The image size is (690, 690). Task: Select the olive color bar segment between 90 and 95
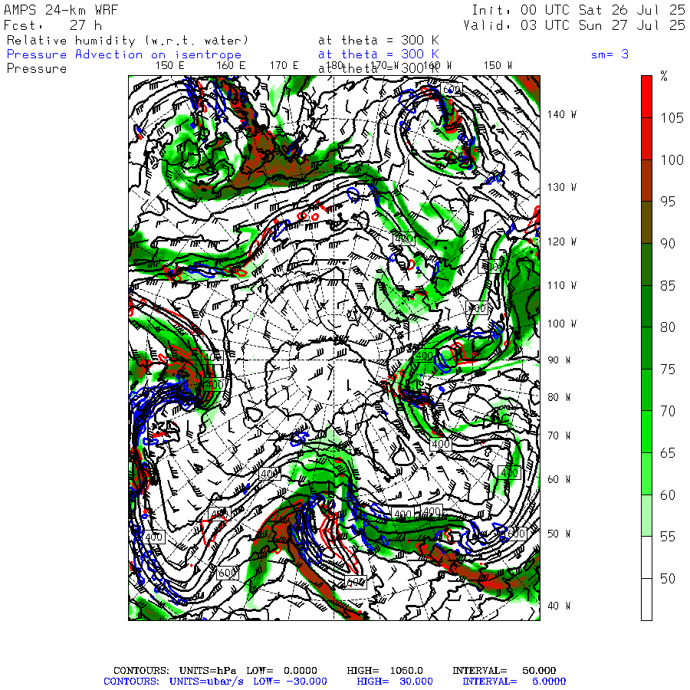646,222
